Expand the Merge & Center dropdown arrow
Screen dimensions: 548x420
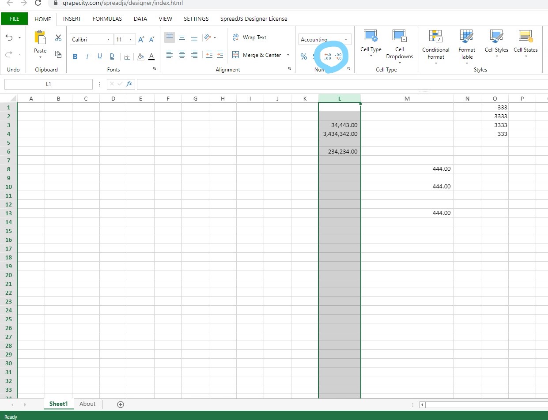(288, 55)
